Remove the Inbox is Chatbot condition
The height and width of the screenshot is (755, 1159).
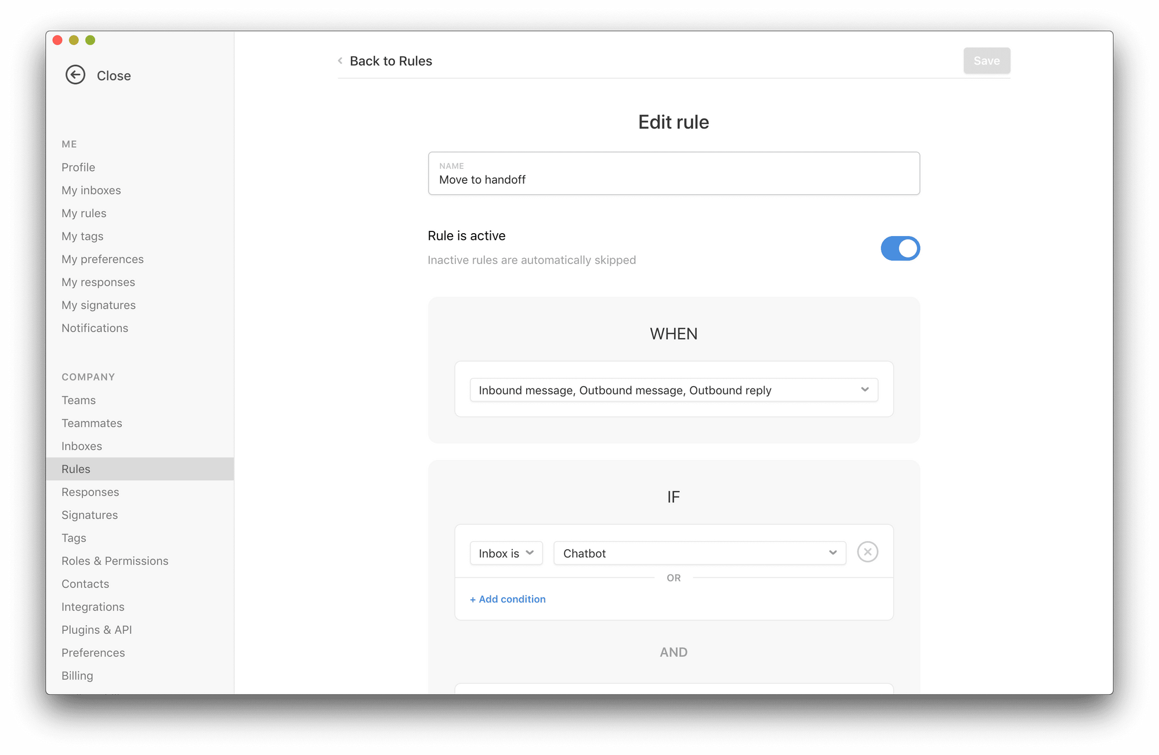point(867,552)
